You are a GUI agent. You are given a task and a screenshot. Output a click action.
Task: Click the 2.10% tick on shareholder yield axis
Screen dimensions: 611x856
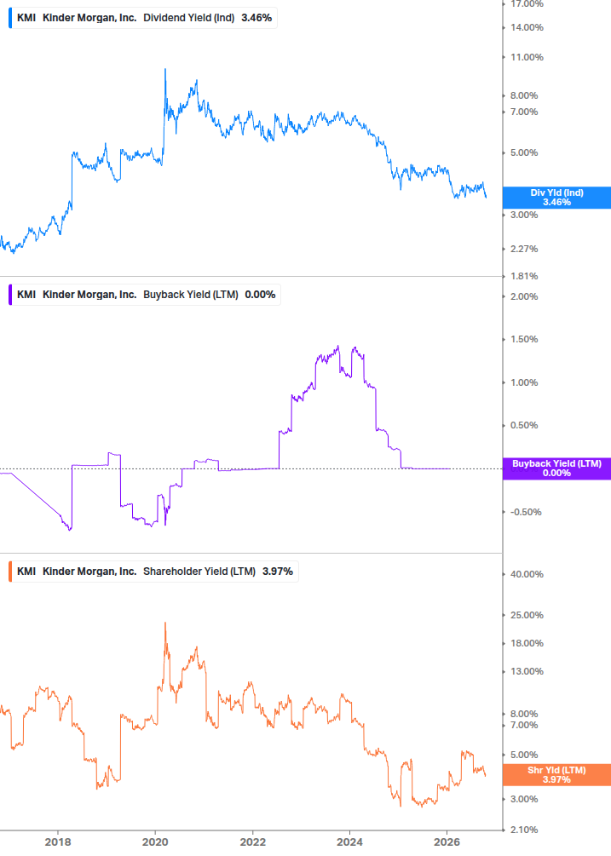(524, 830)
